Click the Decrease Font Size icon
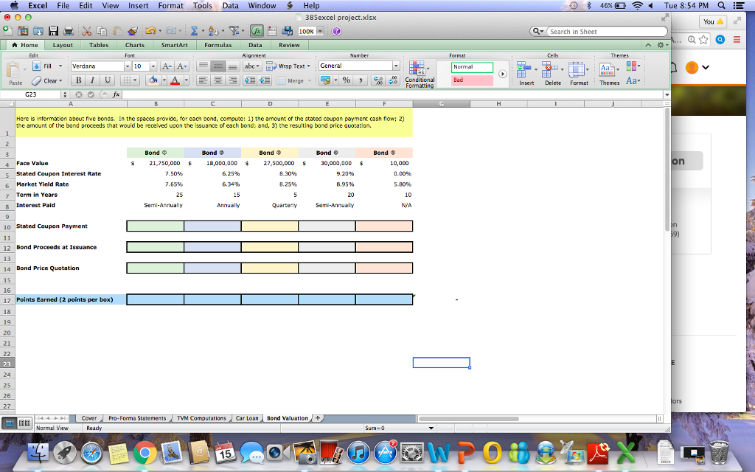This screenshot has width=755, height=472. pos(181,66)
